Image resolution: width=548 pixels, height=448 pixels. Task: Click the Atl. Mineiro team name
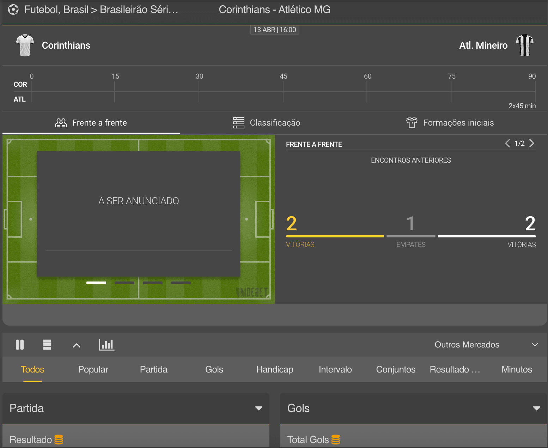483,46
